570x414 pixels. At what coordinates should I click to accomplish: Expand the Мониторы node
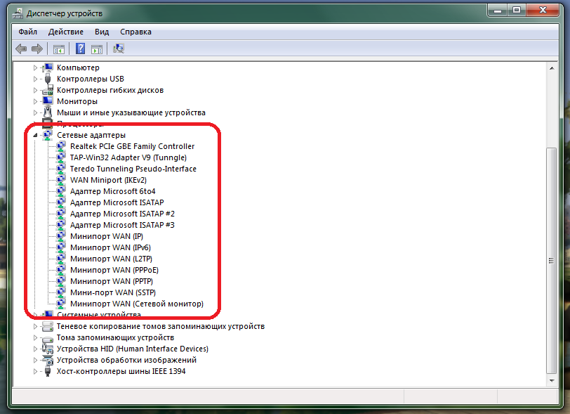35,102
